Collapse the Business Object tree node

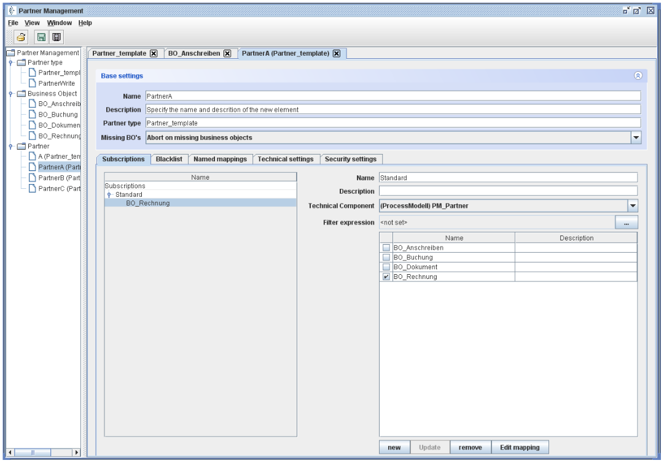(11, 94)
